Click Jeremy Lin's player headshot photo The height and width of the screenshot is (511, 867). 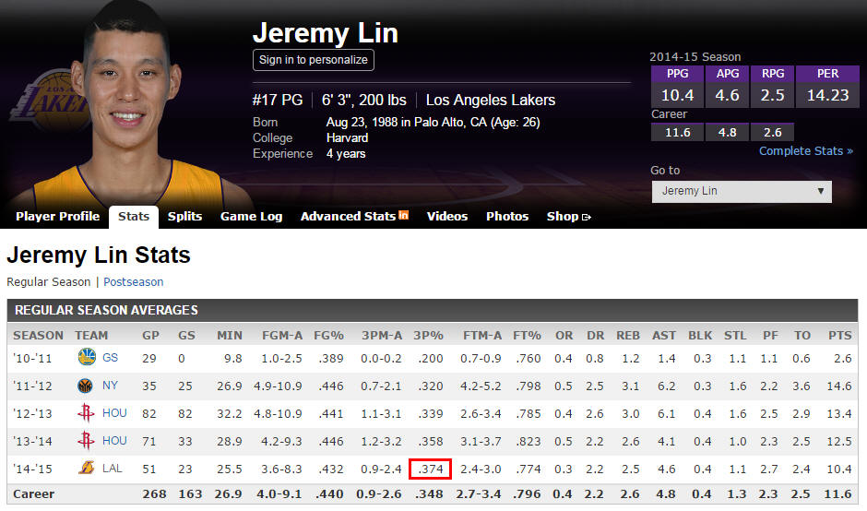pos(130,105)
